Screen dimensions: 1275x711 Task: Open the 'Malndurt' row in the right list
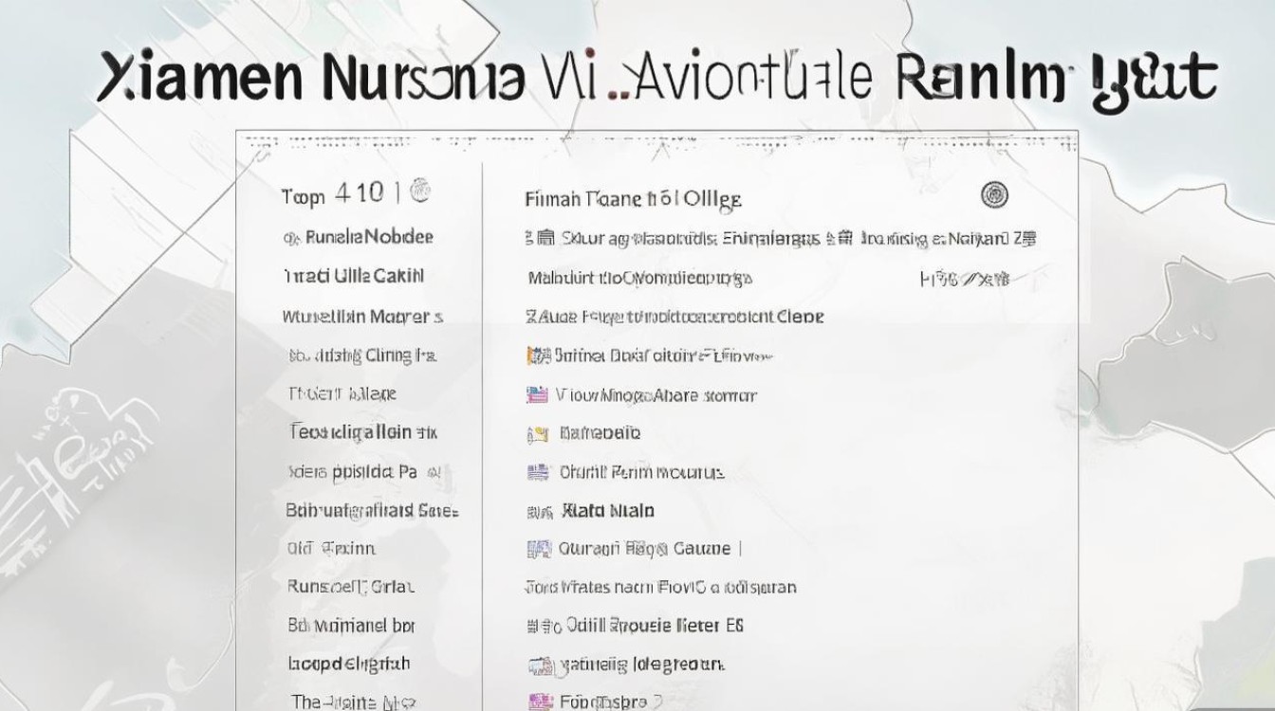639,279
